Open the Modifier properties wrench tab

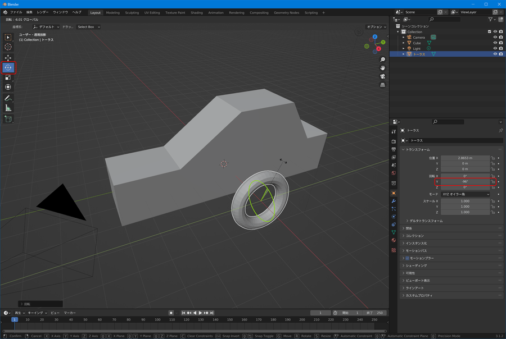(394, 201)
